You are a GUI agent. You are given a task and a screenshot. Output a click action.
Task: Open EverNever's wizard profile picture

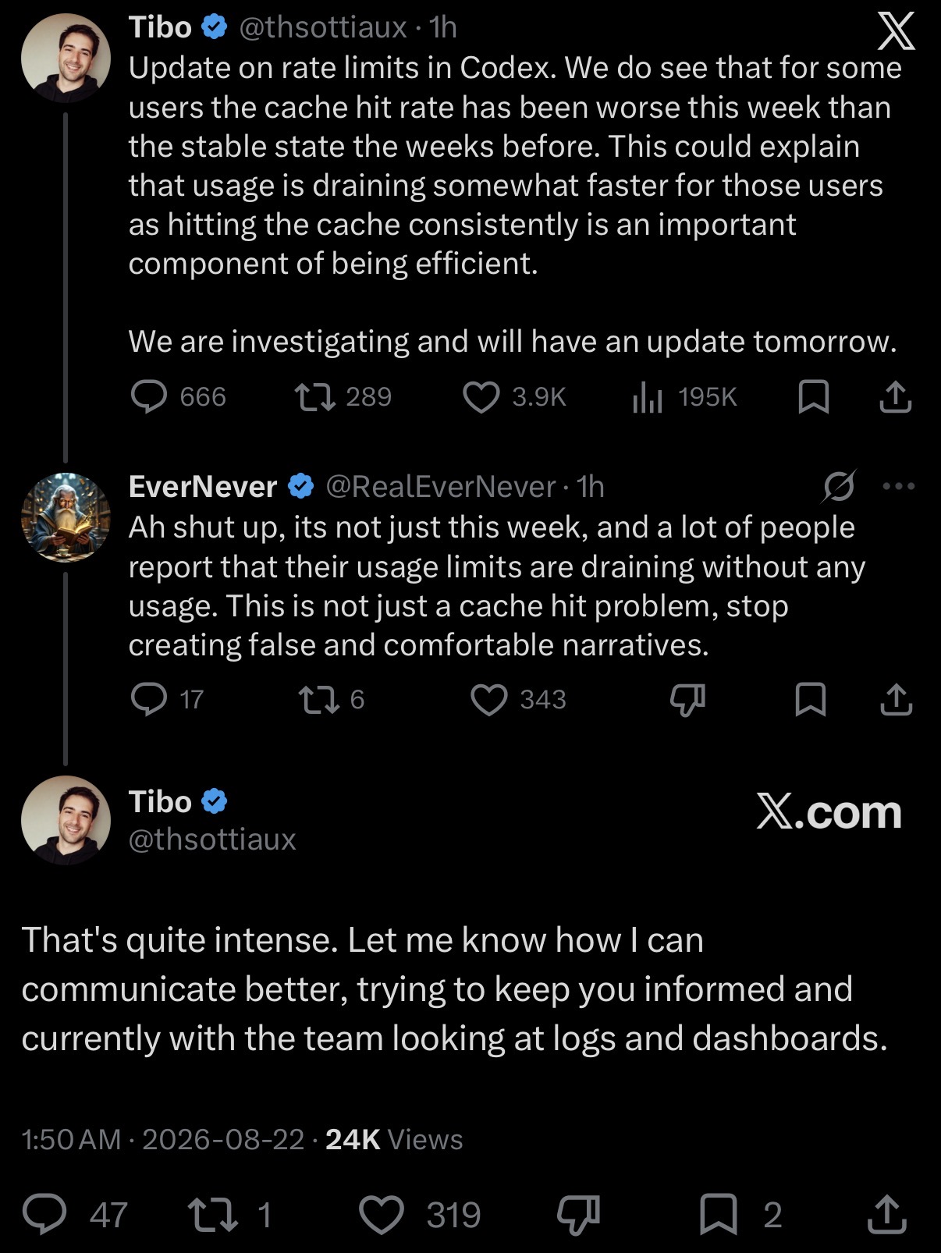[66, 517]
